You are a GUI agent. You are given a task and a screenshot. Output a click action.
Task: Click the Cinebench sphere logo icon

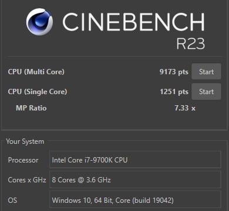click(x=39, y=22)
